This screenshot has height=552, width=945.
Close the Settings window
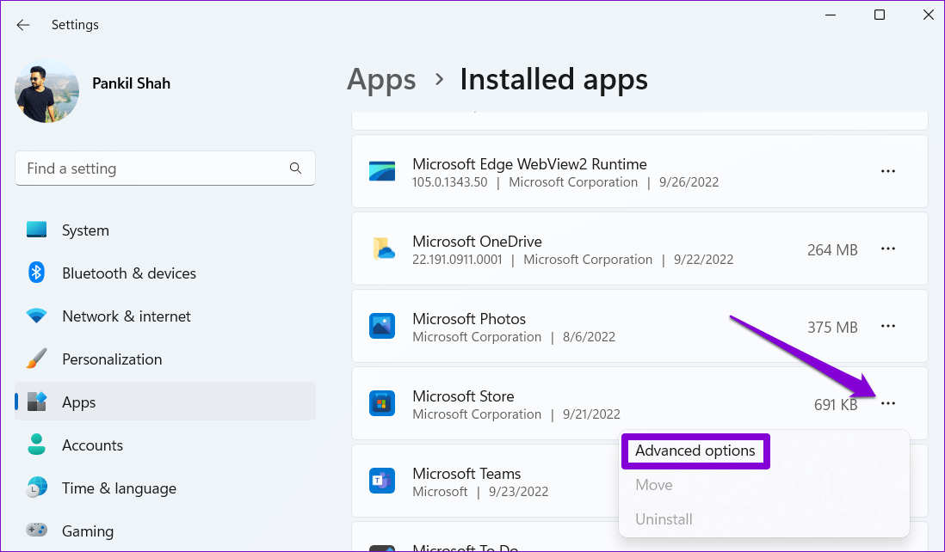point(928,15)
